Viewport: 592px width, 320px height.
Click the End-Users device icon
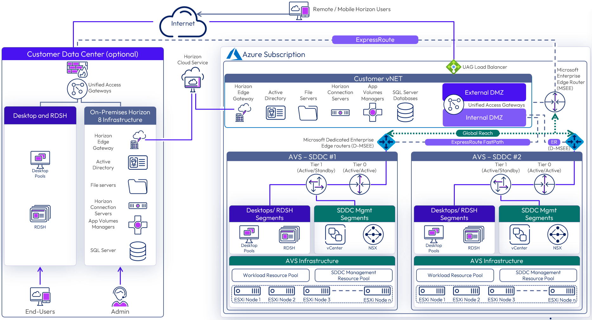tap(40, 296)
